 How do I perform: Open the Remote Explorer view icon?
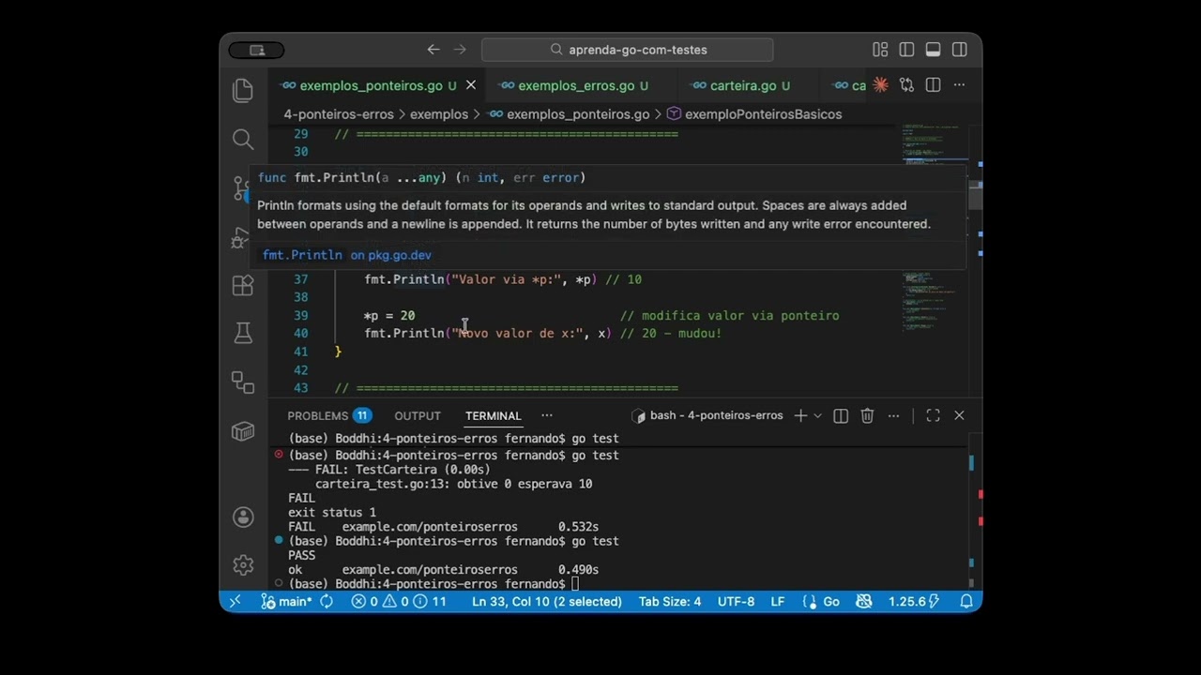(x=243, y=382)
